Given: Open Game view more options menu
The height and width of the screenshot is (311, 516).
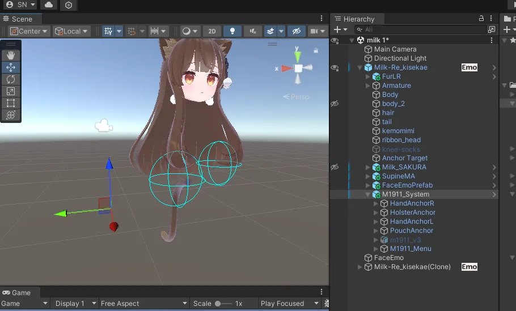Looking at the screenshot, I should click(x=322, y=292).
